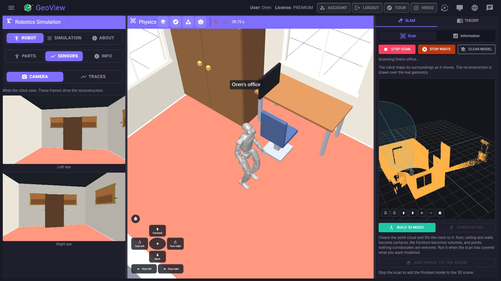Click the round robot icon above movement pad
This screenshot has width=501, height=281.
[136, 219]
